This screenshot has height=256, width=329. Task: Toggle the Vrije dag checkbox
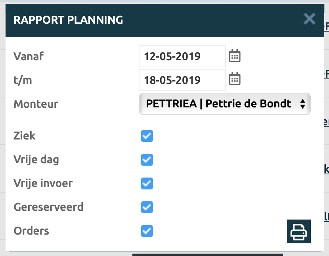tap(147, 160)
